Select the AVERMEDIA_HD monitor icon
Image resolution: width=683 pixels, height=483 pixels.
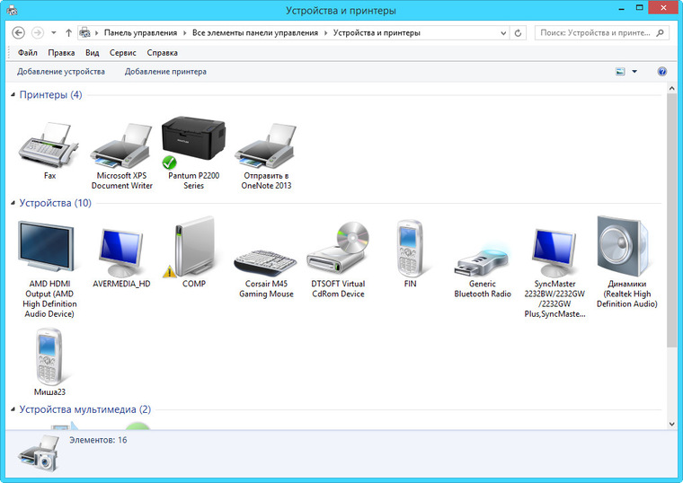121,252
